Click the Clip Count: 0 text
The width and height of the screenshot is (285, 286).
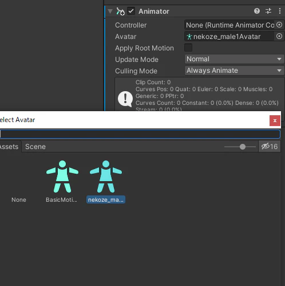point(153,82)
